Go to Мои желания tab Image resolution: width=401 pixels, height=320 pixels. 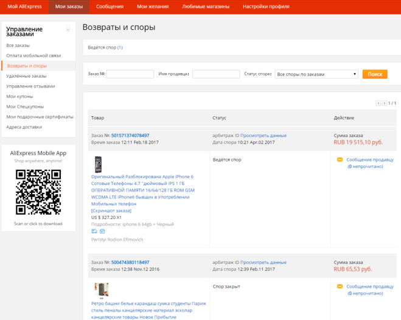point(153,7)
